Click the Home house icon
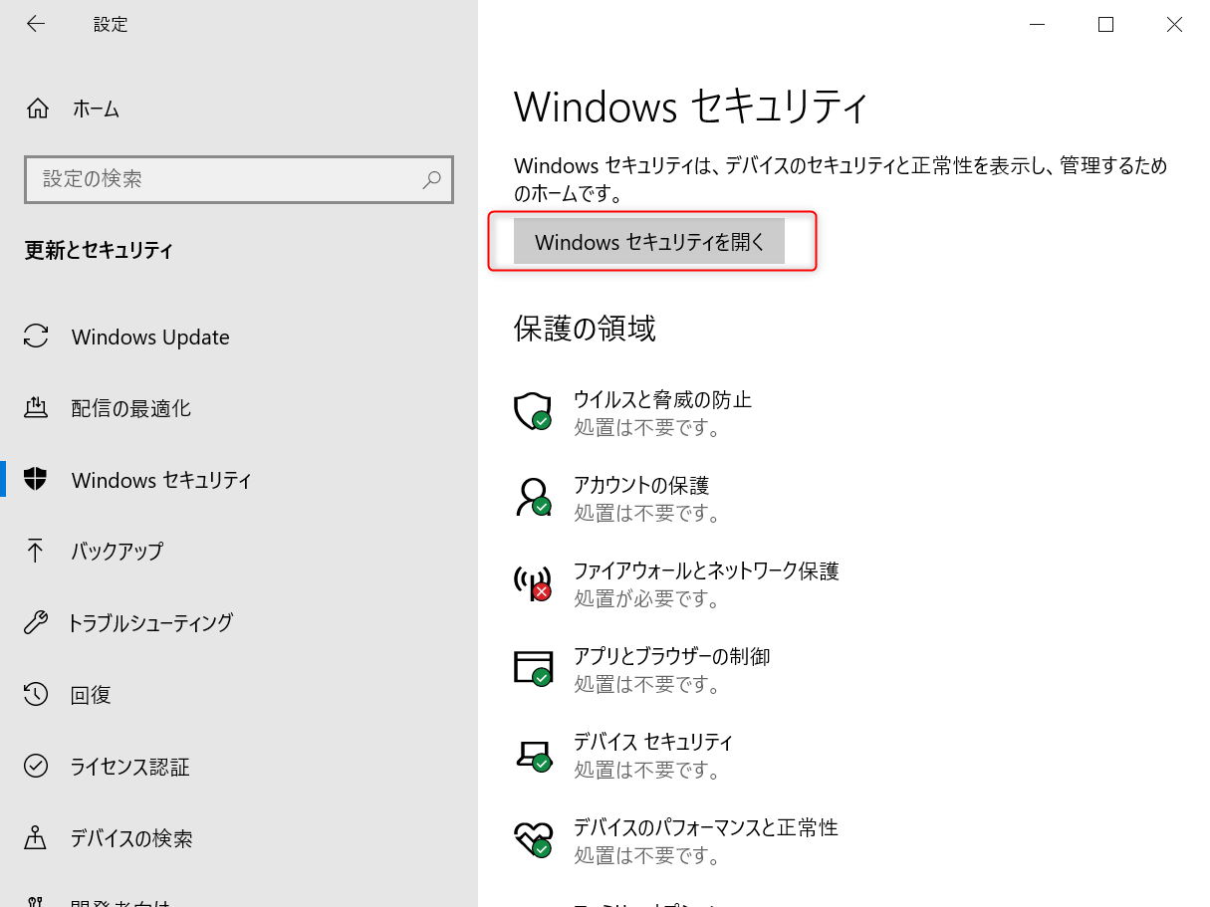This screenshot has height=907, width=1210. coord(37,109)
